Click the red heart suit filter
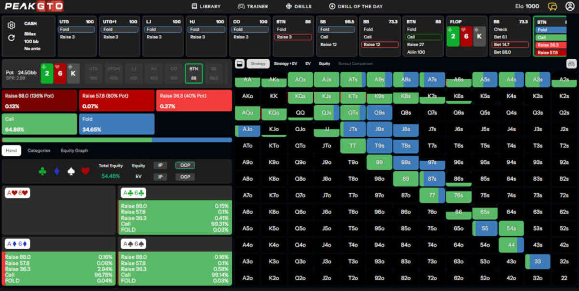The width and height of the screenshot is (579, 291). pyautogui.click(x=85, y=171)
